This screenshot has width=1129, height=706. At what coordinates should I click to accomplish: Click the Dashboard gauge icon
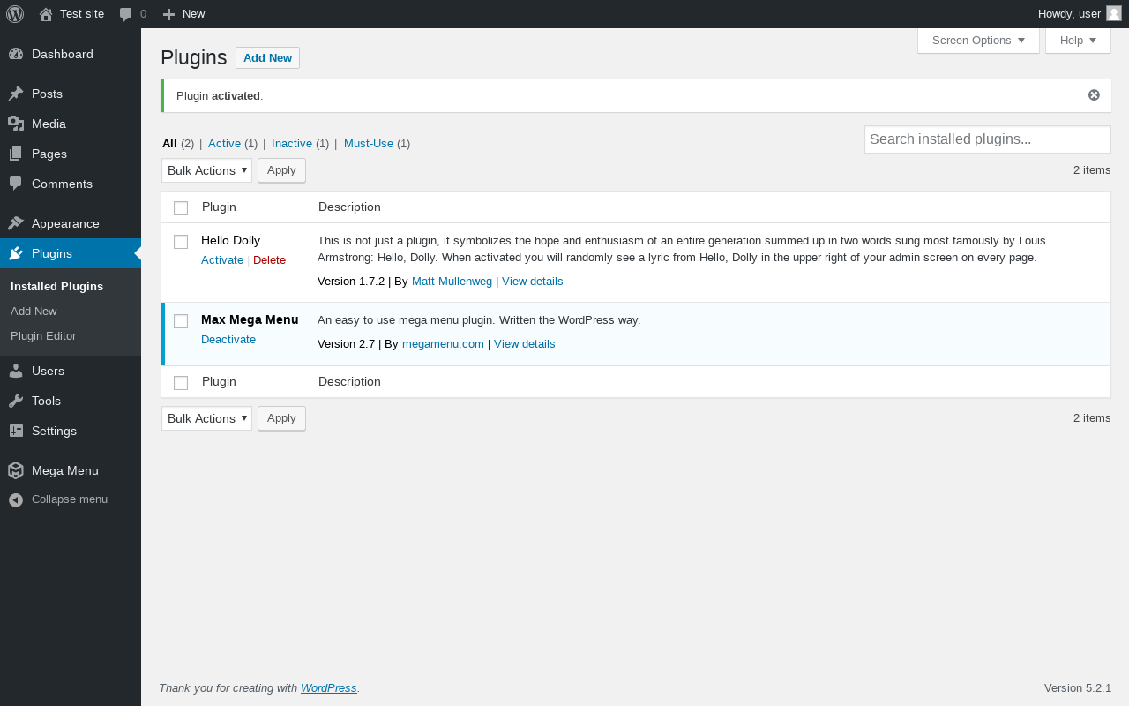(16, 54)
